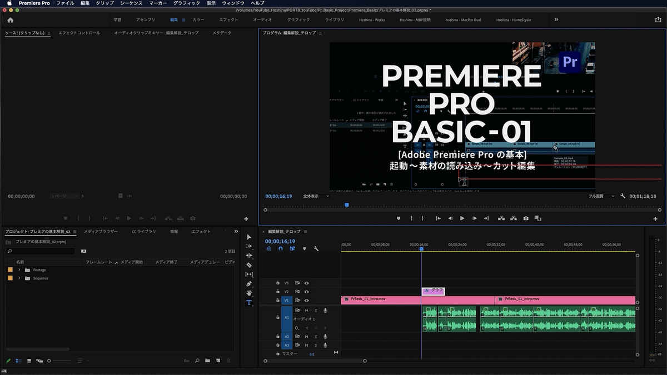Go to Out point in Program monitor
667x375 pixels.
click(x=486, y=218)
